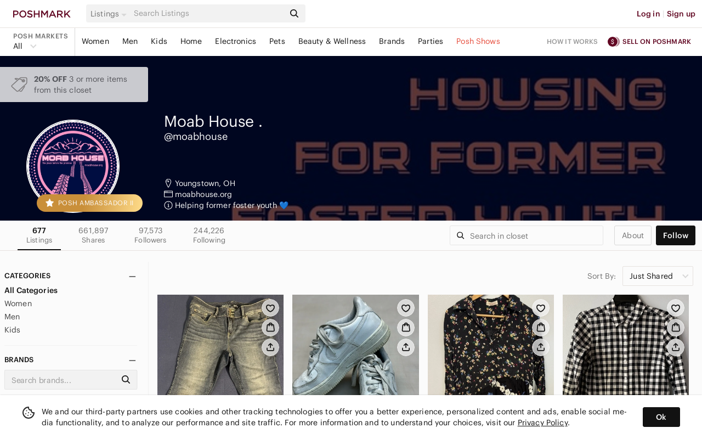702x439 pixels.
Task: Click the discount tag icon in banner
Action: (19, 85)
